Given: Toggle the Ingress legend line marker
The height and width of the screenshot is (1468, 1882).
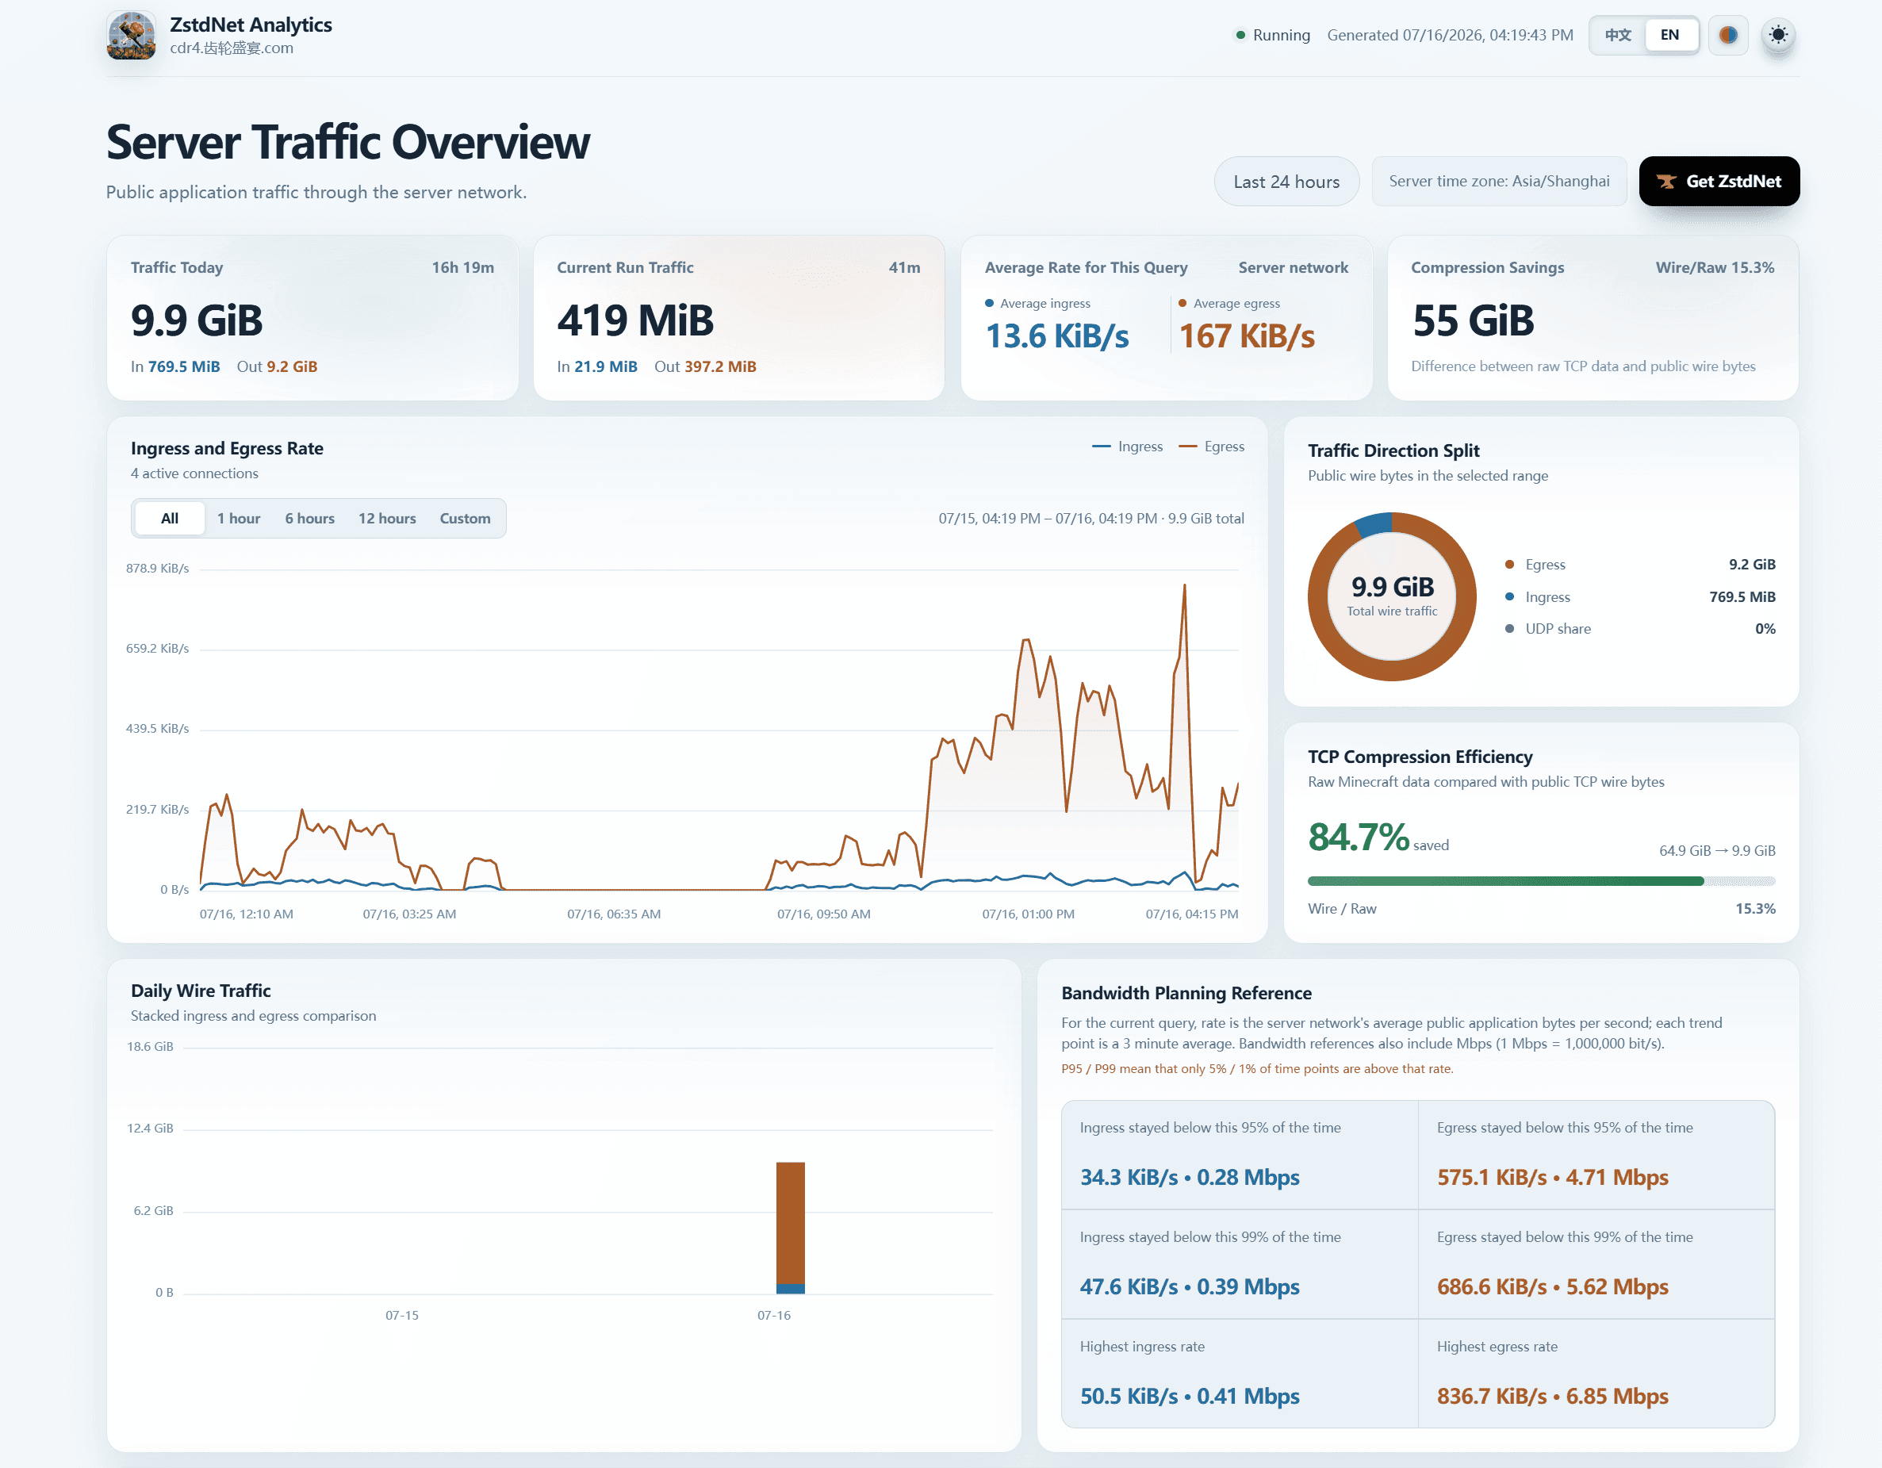Looking at the screenshot, I should tap(1101, 447).
